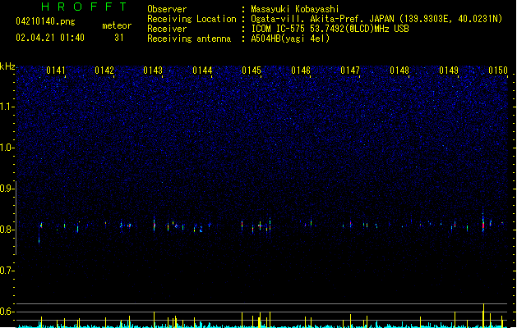Click the tallest yellow intensity spike
The height and width of the screenshot is (328, 517).
click(483, 315)
